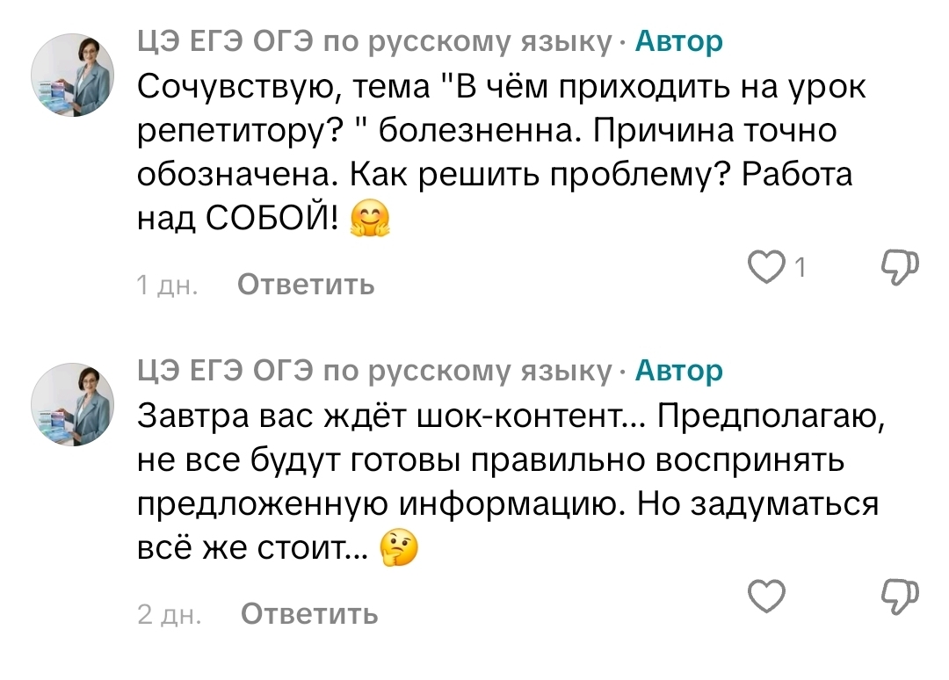
Task: Click Ответить under the 2 дн. comment
Action: tap(308, 613)
